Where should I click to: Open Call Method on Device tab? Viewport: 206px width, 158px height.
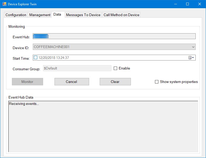coord(121,15)
